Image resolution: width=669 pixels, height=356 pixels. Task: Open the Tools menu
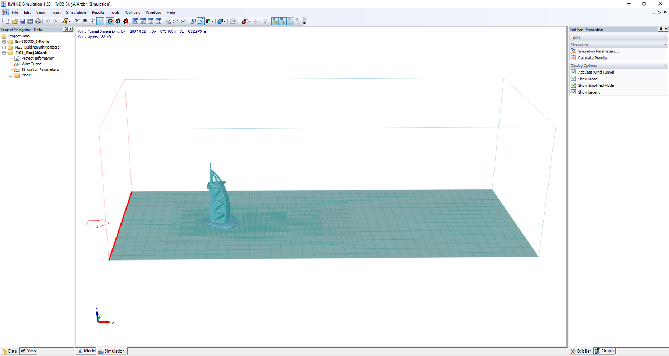(115, 12)
